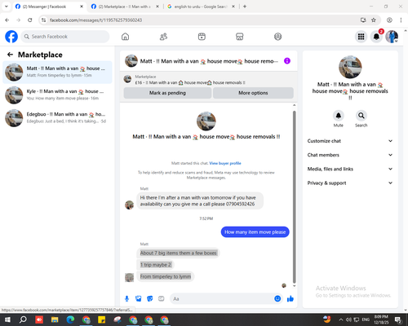Open the Marketplace £16 listing banner
This screenshot has width=408, height=326.
[x=209, y=80]
